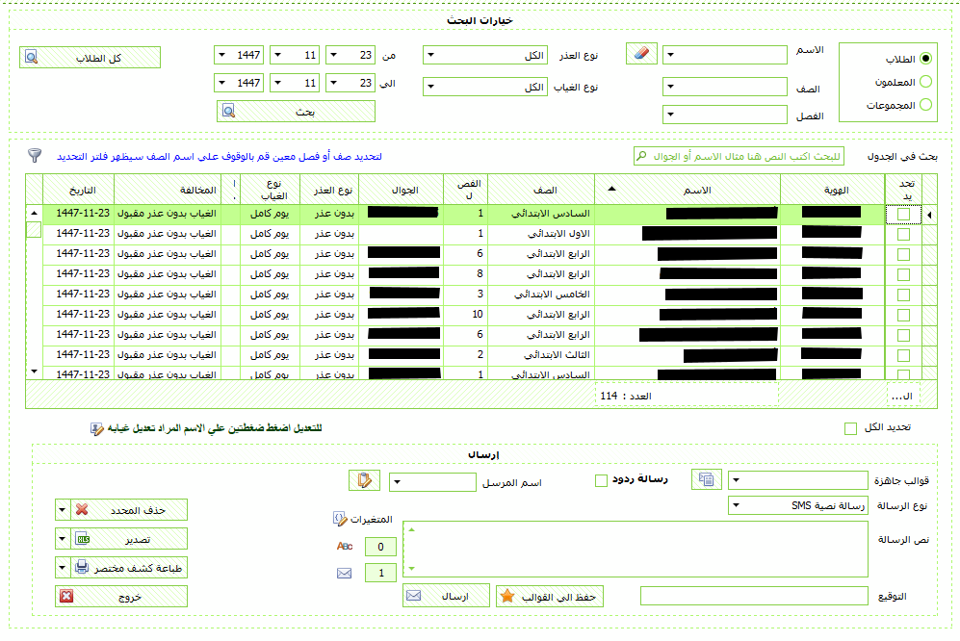Click the التوقيع signature field
Screen dimensions: 960x641
tap(754, 596)
